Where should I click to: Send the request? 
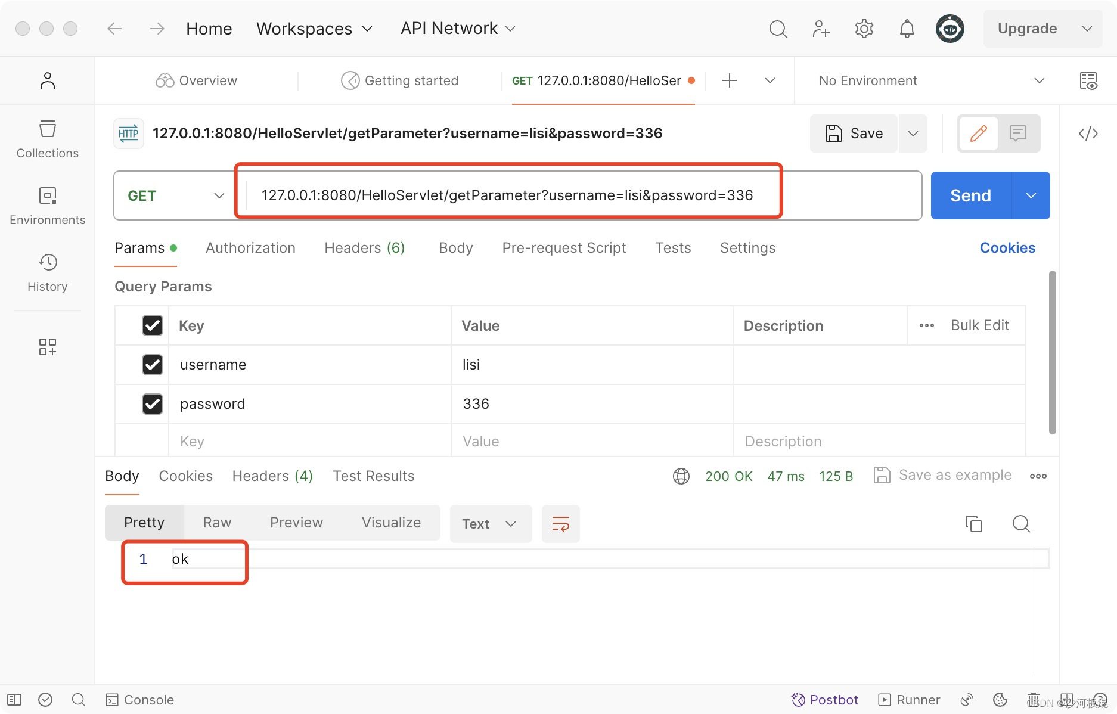pos(969,195)
